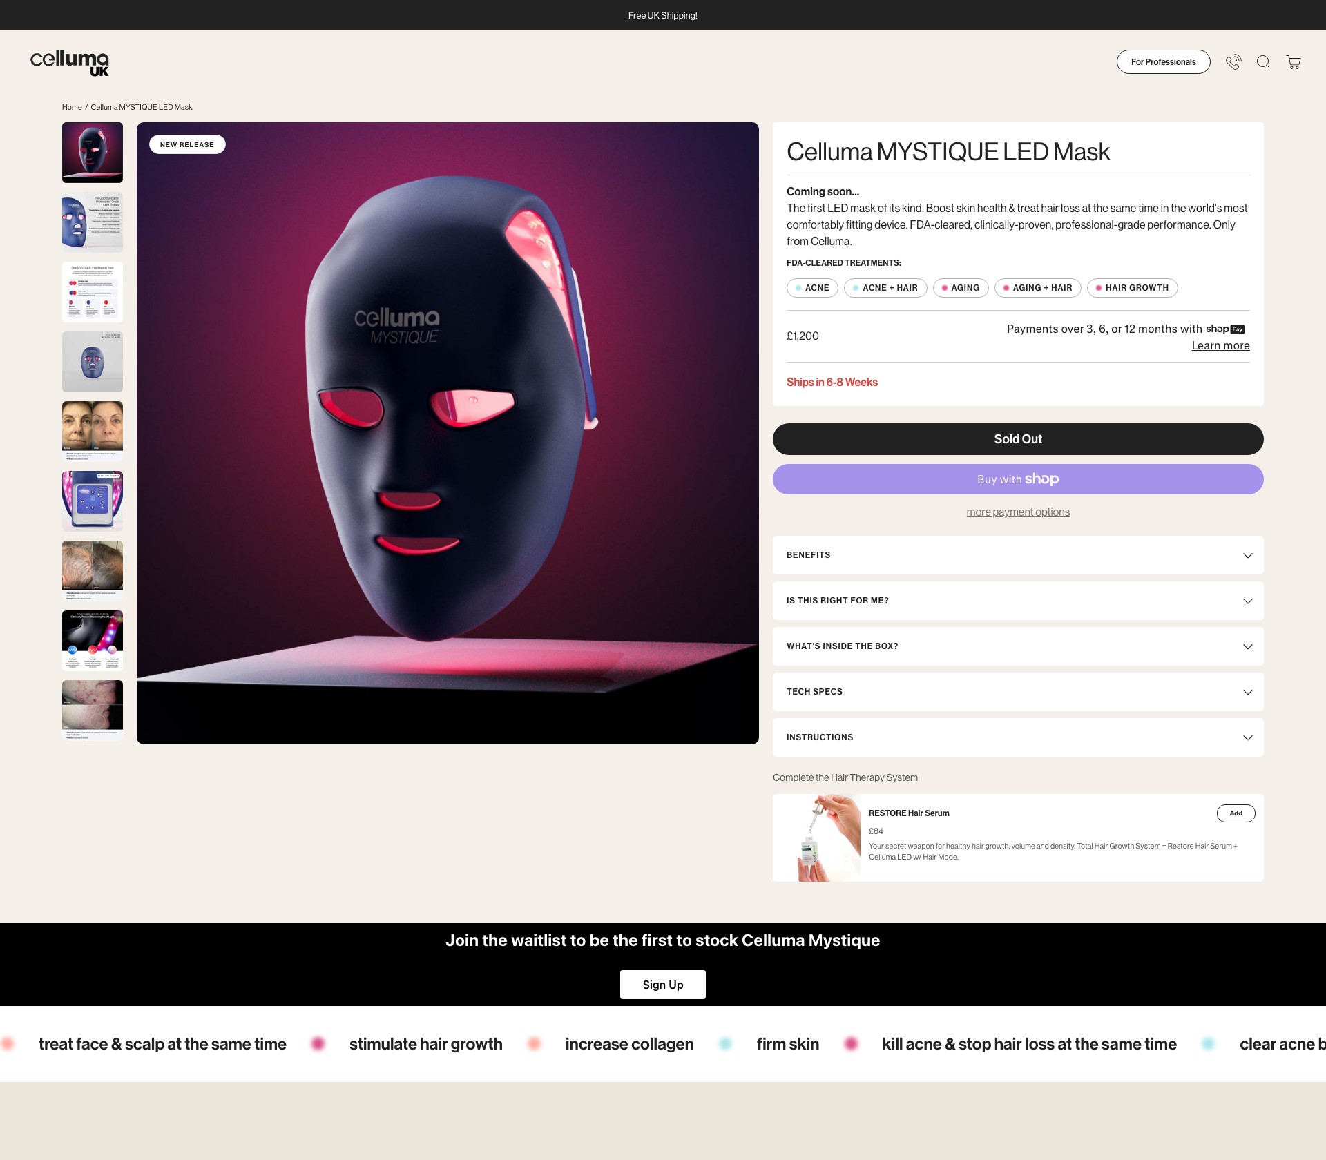Click the 'Coming soon...' text

click(x=823, y=192)
